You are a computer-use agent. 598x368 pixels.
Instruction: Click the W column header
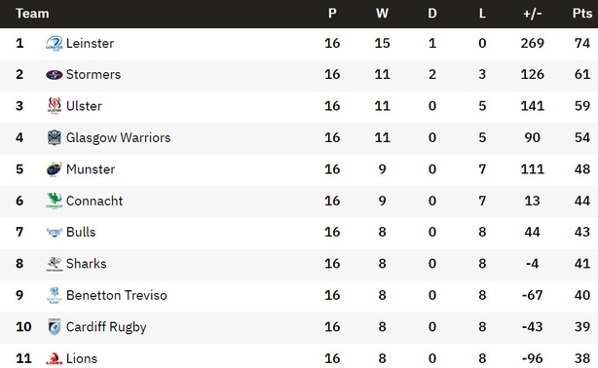[382, 14]
